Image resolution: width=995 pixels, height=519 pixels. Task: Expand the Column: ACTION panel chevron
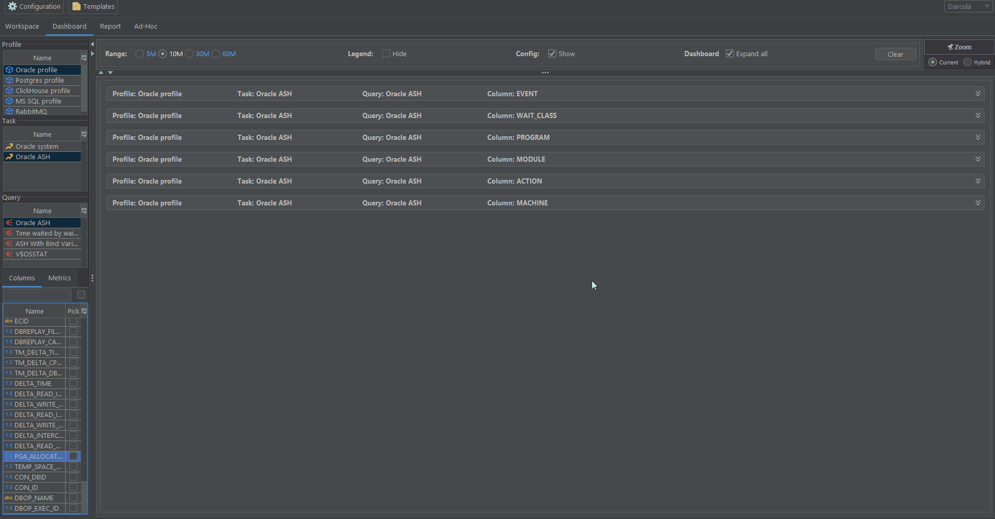coord(978,181)
